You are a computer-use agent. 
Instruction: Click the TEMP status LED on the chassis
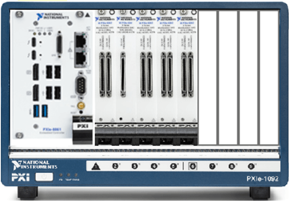pos(68,175)
